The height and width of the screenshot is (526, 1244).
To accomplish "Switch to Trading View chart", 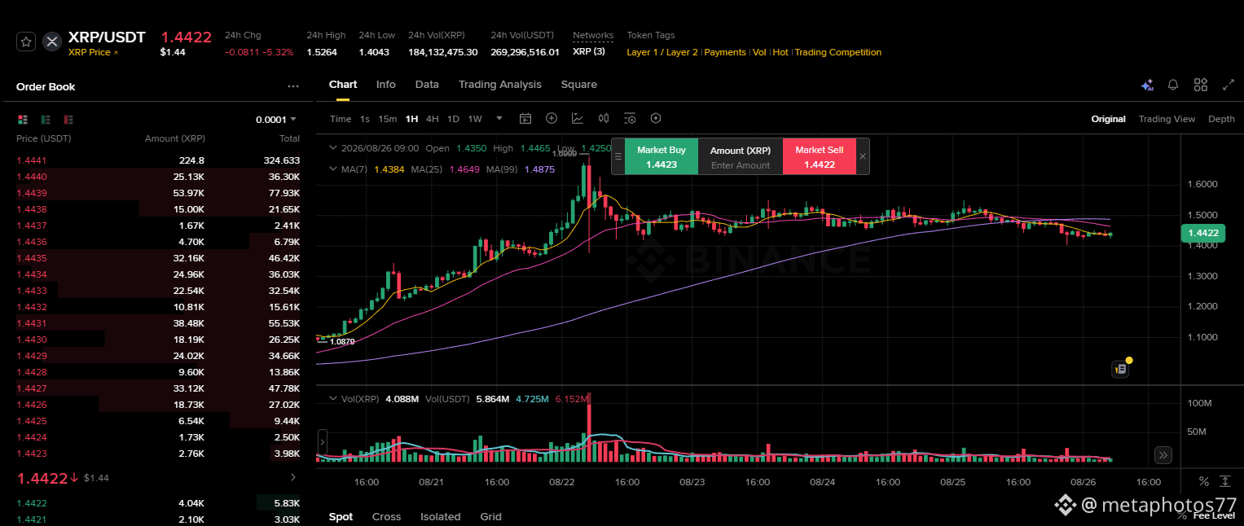I will pos(1167,119).
